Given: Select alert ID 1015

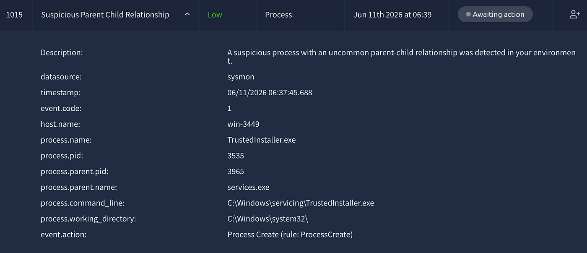Looking at the screenshot, I should (15, 15).
